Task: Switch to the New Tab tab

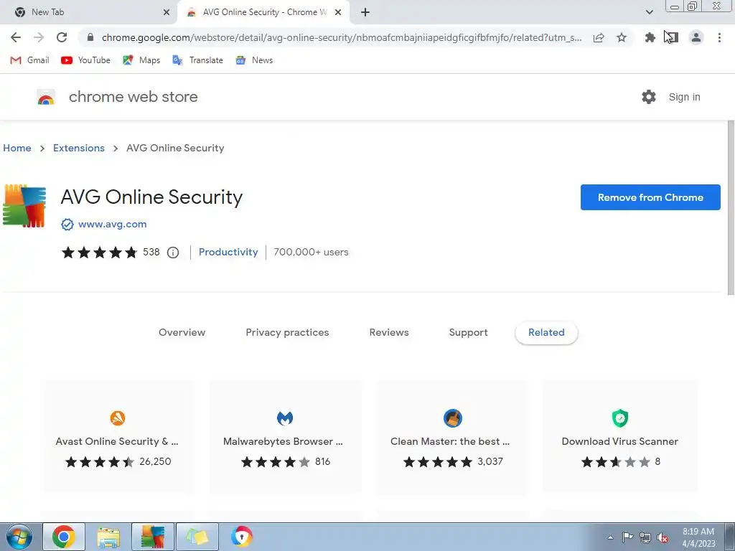Action: click(x=89, y=12)
